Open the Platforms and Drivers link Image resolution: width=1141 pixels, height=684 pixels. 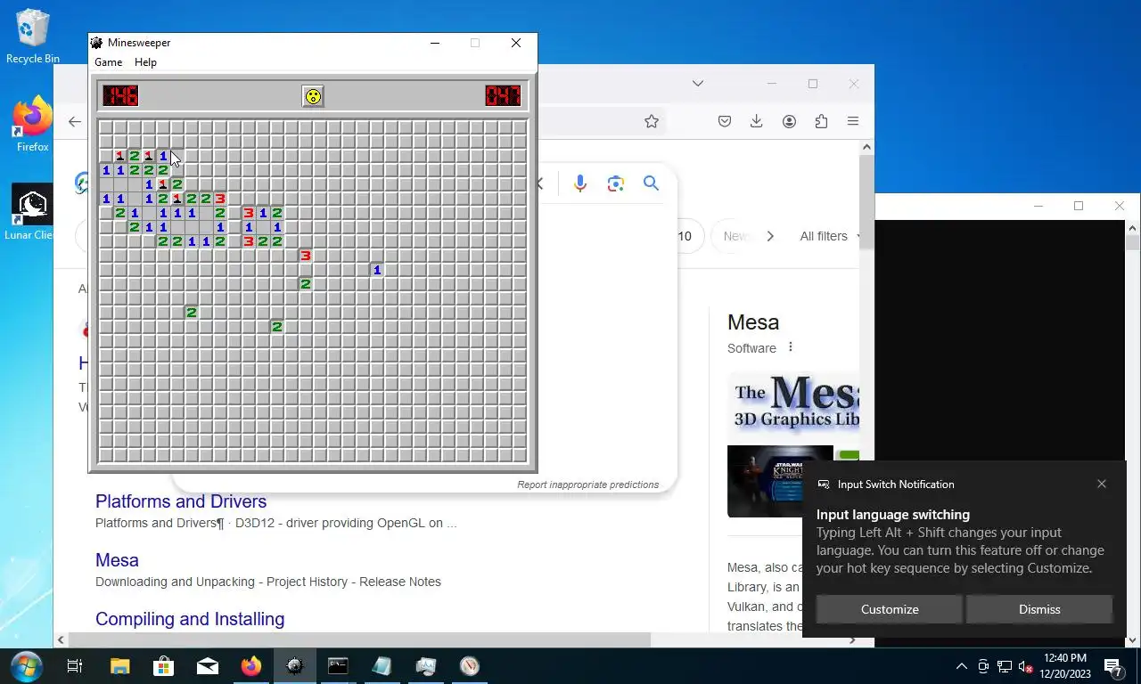click(x=181, y=501)
